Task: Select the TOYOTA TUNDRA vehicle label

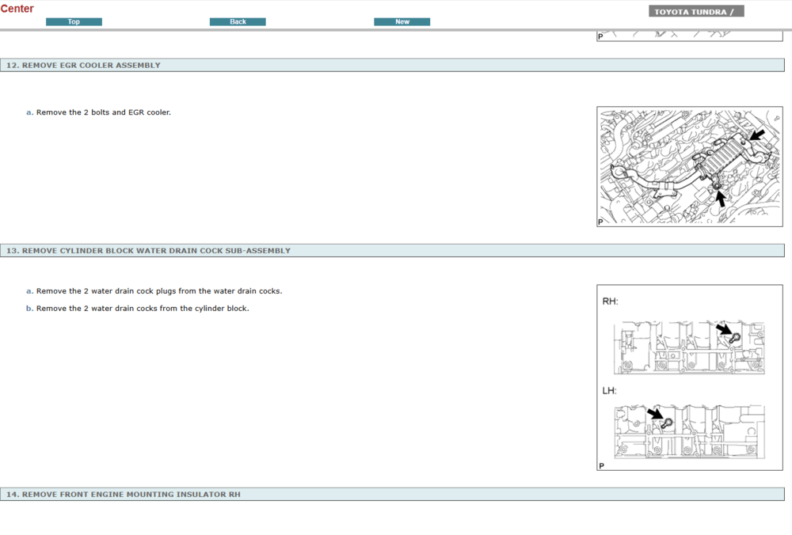Action: coord(695,12)
